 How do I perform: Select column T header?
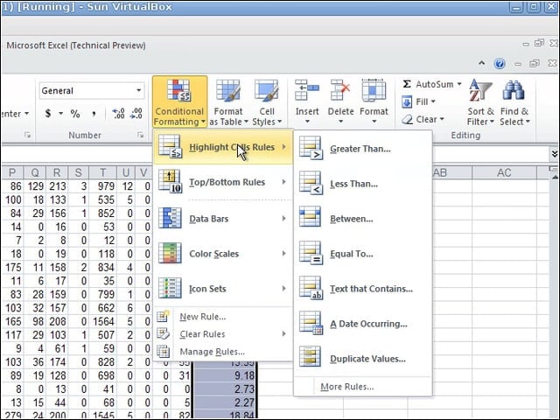pos(103,173)
